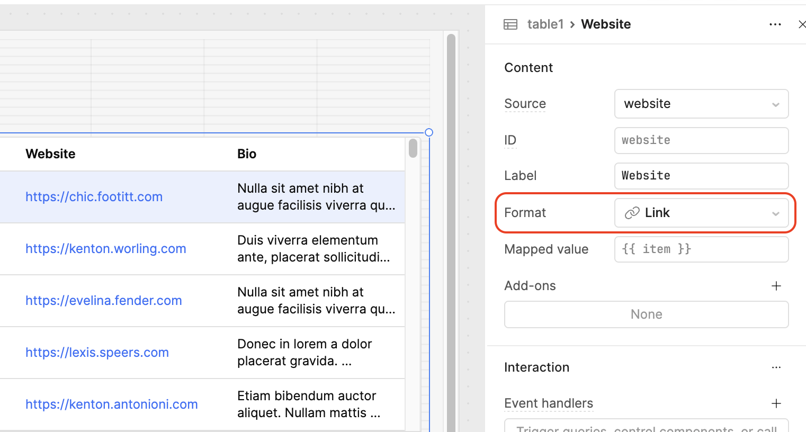Add a new add-on with plus icon

click(776, 286)
